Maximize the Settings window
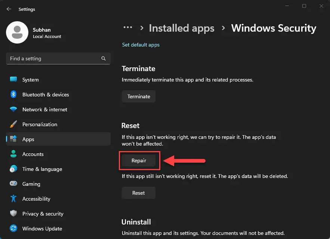 tap(304, 6)
